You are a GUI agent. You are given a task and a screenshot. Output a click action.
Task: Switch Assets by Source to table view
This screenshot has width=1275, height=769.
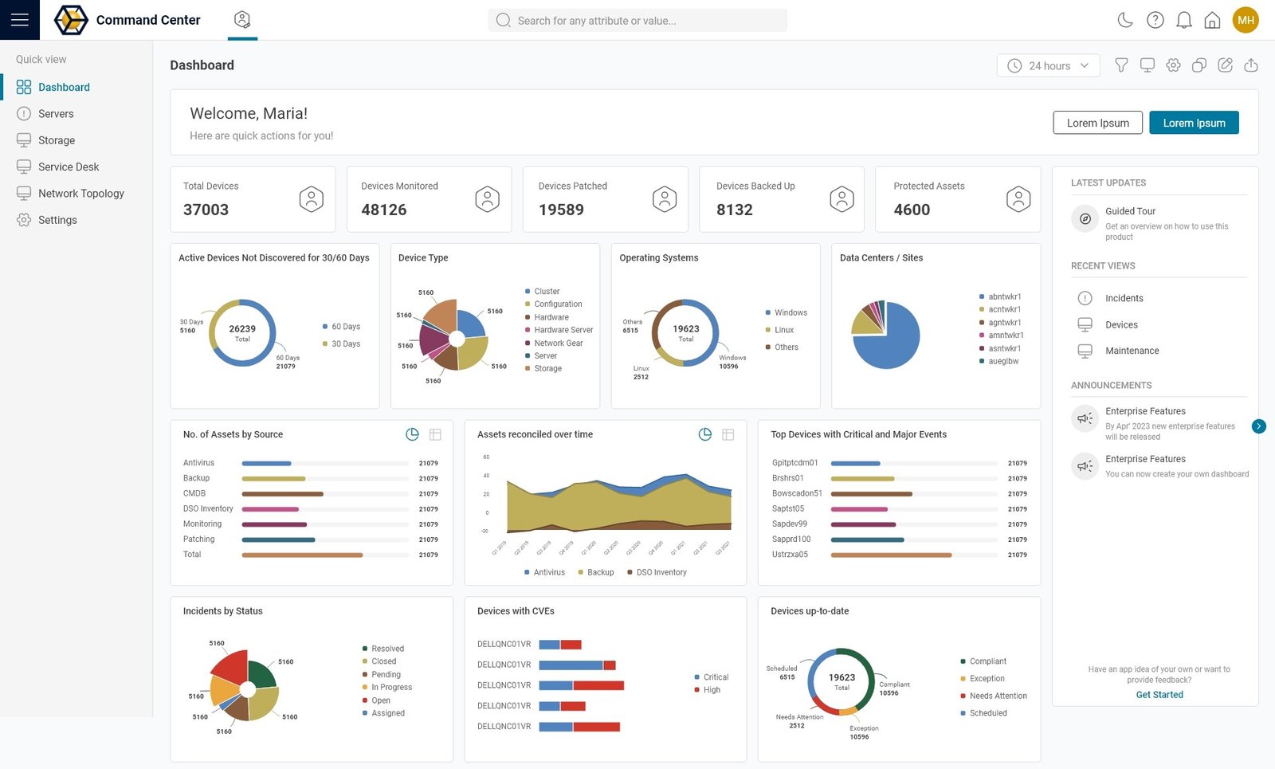[435, 434]
